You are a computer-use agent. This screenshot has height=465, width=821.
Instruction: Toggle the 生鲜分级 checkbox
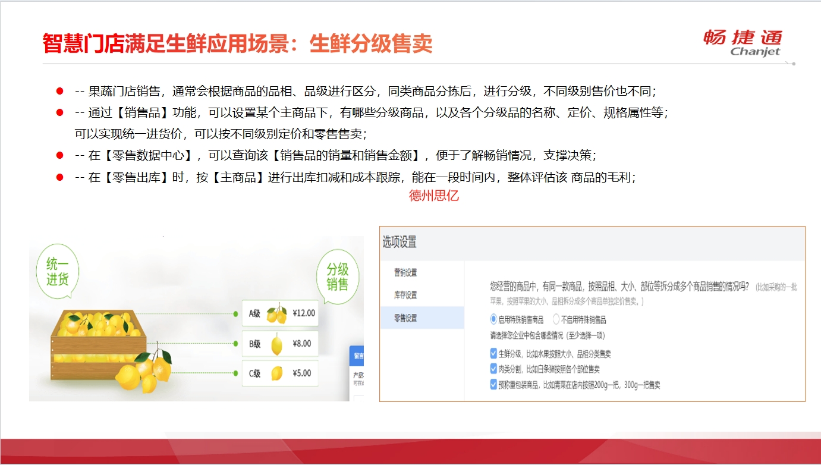coord(493,353)
